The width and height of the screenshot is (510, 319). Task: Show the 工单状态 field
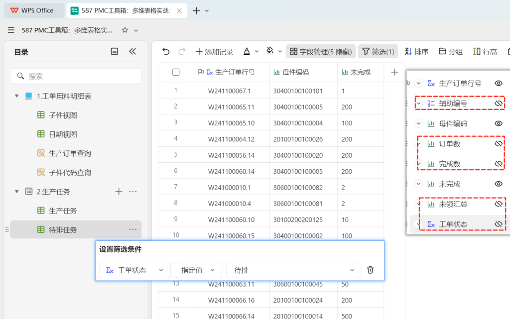499,224
